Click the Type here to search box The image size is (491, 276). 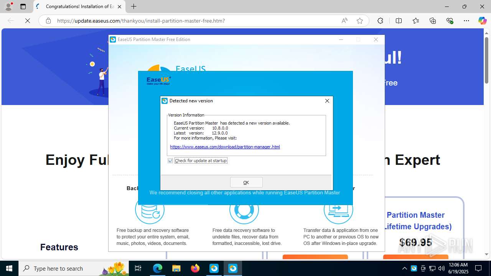point(74,268)
